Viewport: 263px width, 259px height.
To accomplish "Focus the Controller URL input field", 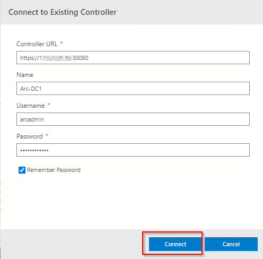I will (x=133, y=58).
